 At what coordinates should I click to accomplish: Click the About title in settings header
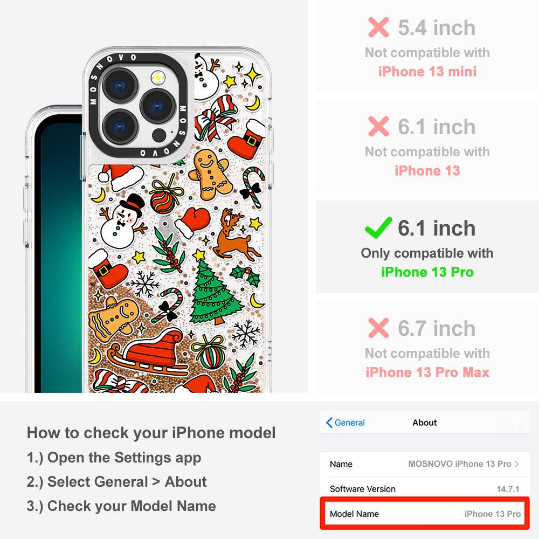(x=425, y=423)
